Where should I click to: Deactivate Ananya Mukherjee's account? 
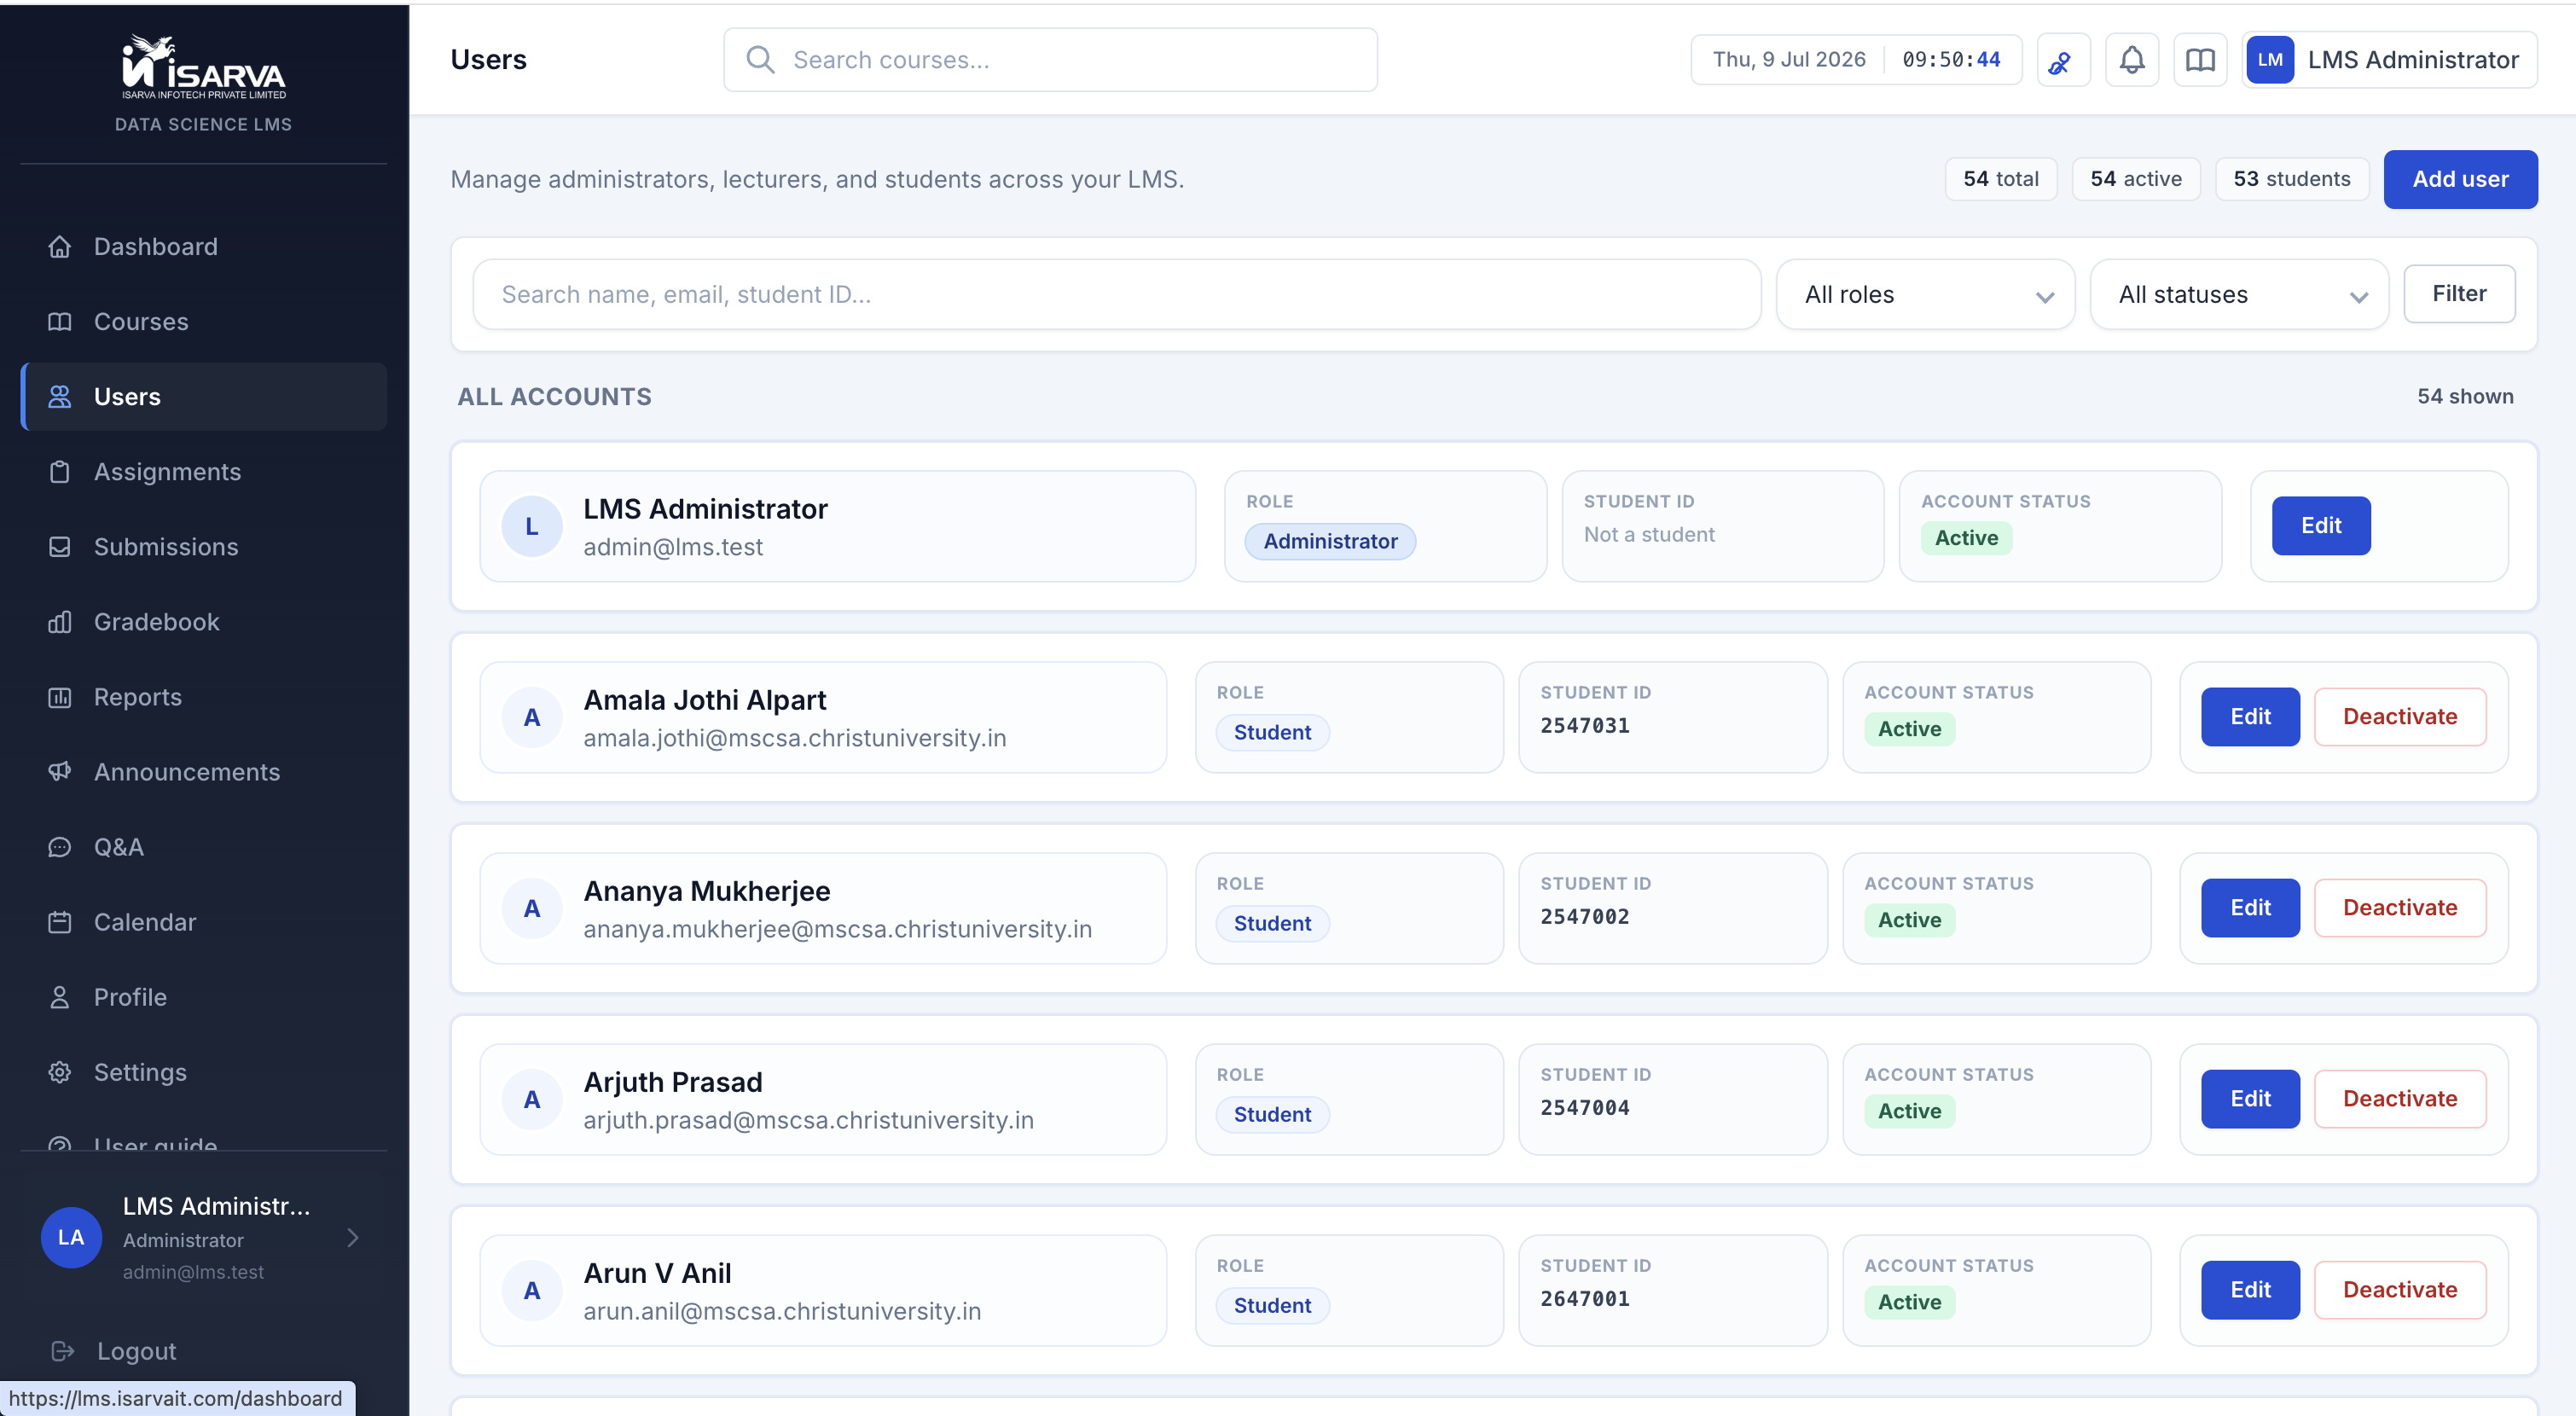[2399, 908]
